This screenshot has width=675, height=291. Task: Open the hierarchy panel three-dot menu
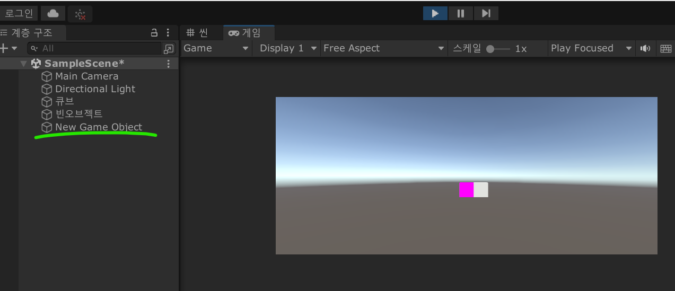168,33
